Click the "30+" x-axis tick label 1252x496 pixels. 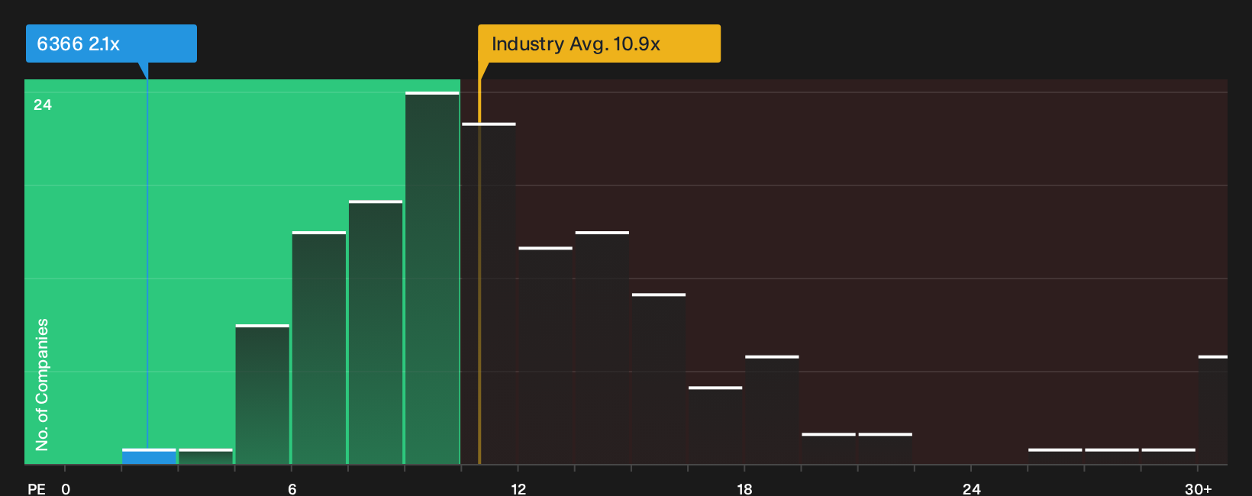pos(1198,489)
